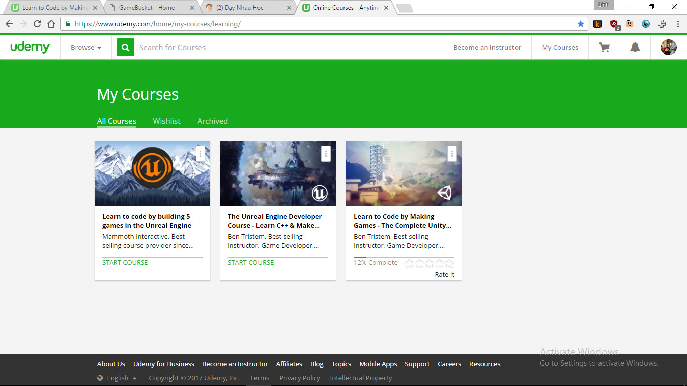The width and height of the screenshot is (687, 386).
Task: Open options menu on Unreal Engine 5 games card
Action: pyautogui.click(x=200, y=154)
